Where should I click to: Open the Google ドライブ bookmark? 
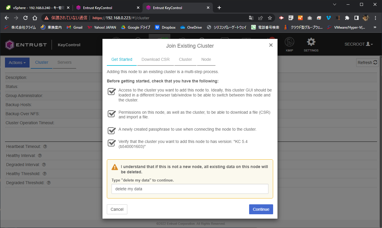[x=136, y=27]
